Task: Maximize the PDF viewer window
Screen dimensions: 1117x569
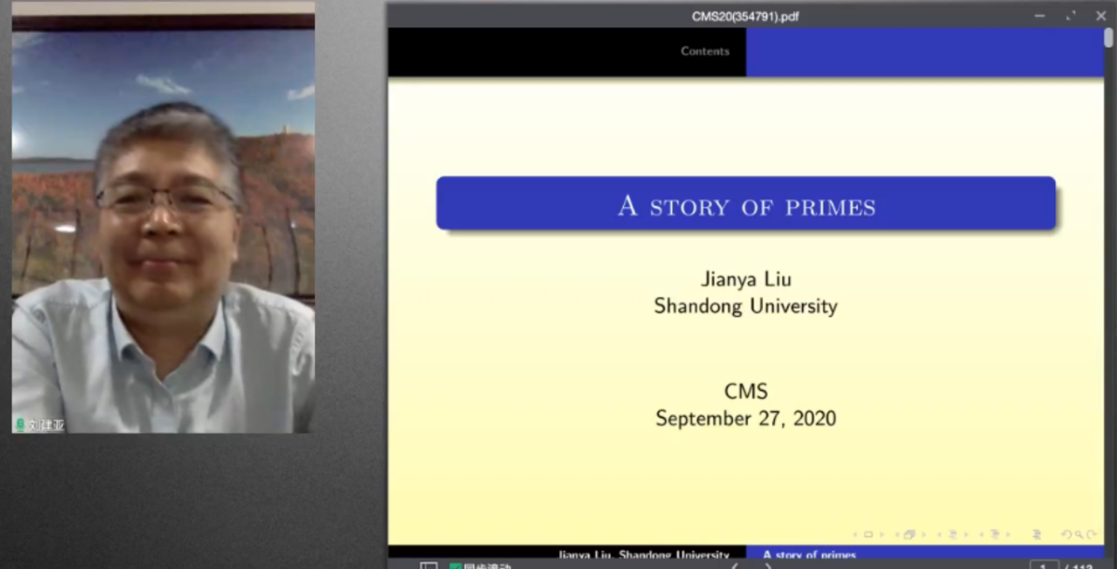Action: coord(1070,16)
